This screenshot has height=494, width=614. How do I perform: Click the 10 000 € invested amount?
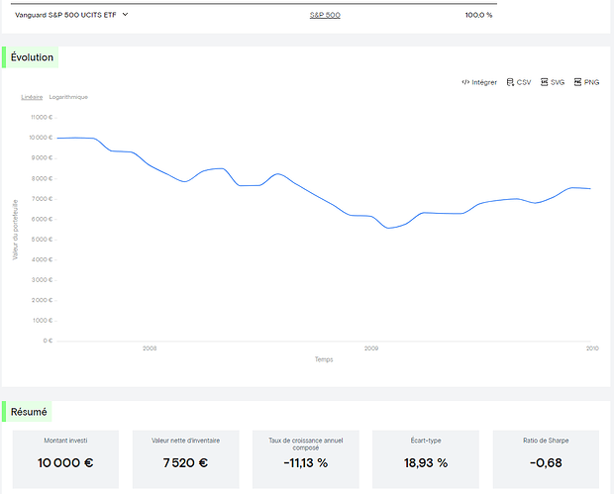(x=65, y=463)
